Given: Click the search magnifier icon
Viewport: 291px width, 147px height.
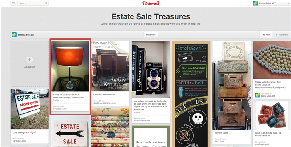Looking at the screenshot, I should 46,3.
